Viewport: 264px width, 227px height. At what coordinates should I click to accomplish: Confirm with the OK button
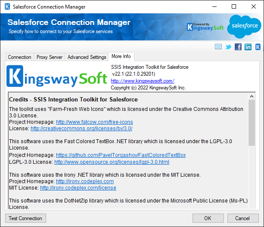point(208,218)
